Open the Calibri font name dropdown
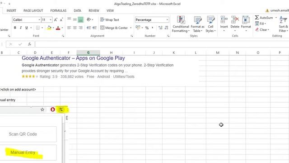 pos(39,19)
